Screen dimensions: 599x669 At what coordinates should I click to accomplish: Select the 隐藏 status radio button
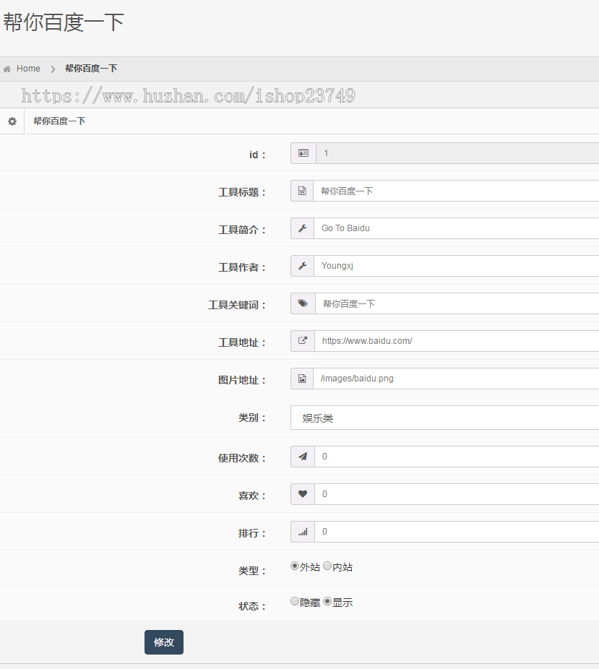tap(294, 601)
